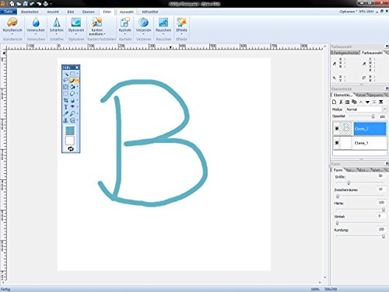Cut the layer with scissors icon
389x292 pixels.
coord(341,102)
